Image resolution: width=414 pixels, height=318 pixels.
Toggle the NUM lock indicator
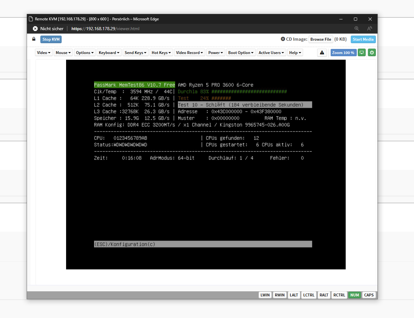point(355,295)
